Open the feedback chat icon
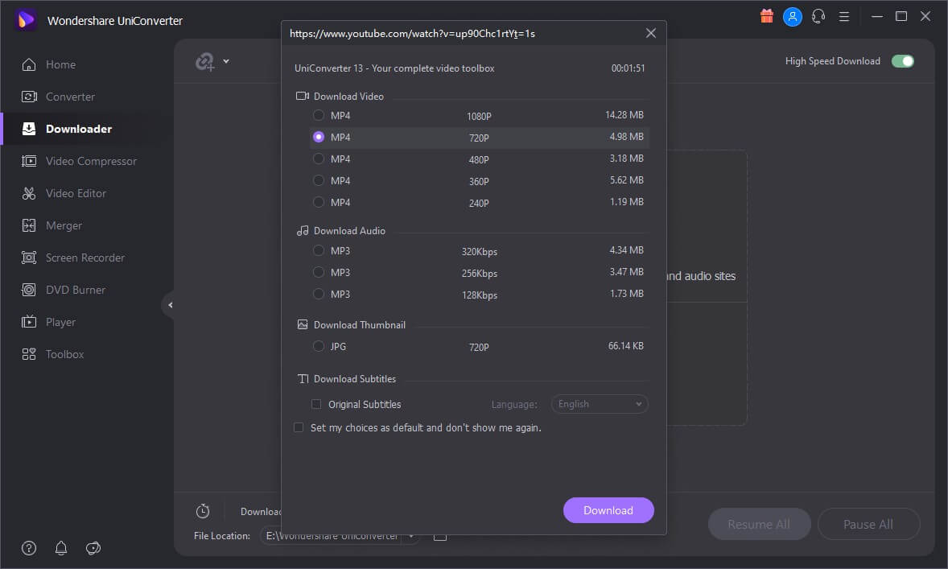This screenshot has height=569, width=948. [93, 548]
